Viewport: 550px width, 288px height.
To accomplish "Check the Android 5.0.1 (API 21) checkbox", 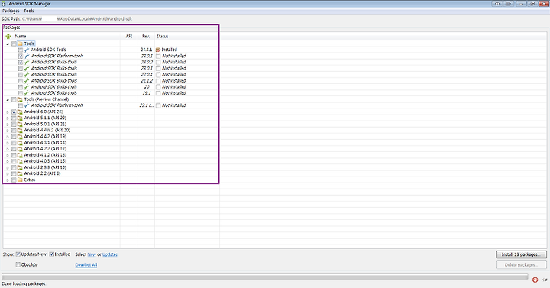I will click(14, 125).
